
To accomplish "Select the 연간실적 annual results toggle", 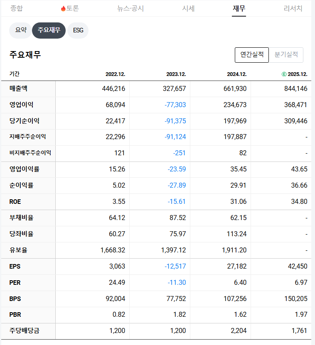I will 251,54.
